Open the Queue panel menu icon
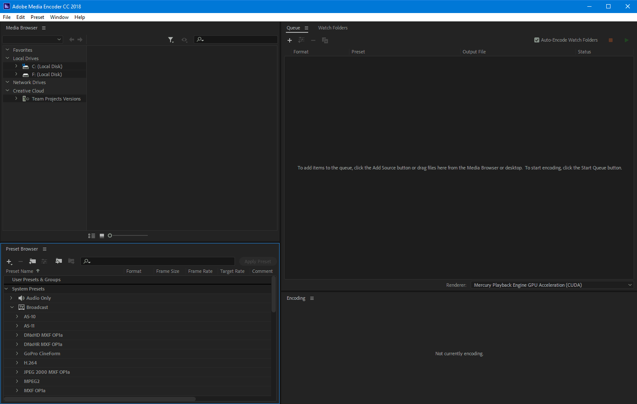637x404 pixels. point(307,28)
